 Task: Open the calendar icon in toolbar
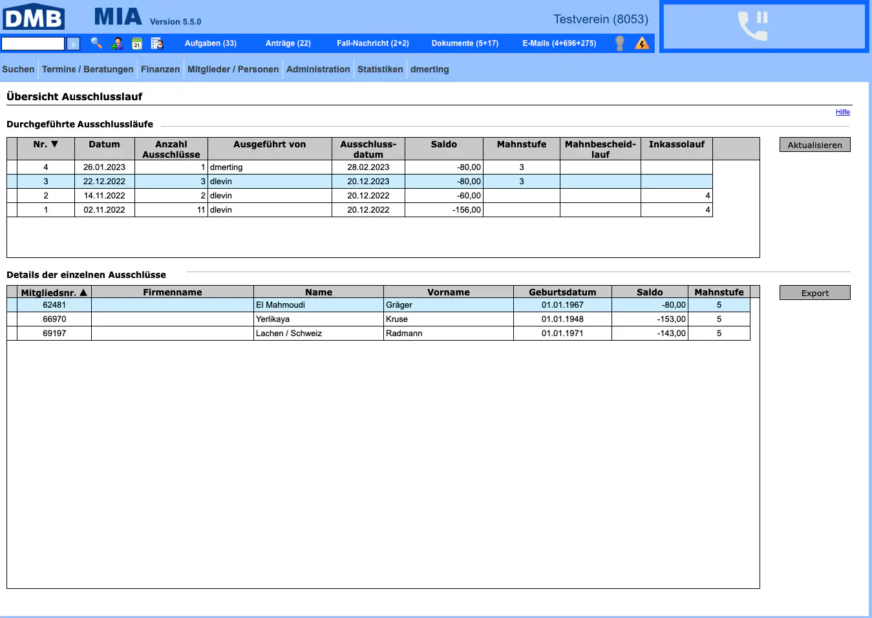point(137,43)
